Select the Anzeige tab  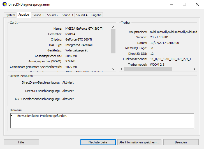tap(24, 15)
